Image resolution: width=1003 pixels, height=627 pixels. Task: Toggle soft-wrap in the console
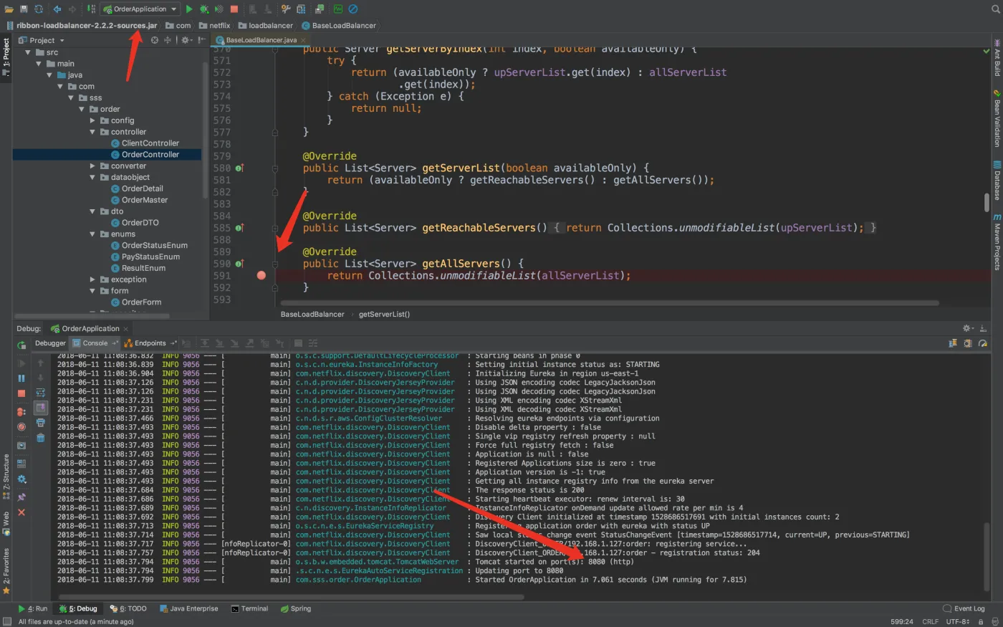point(41,393)
